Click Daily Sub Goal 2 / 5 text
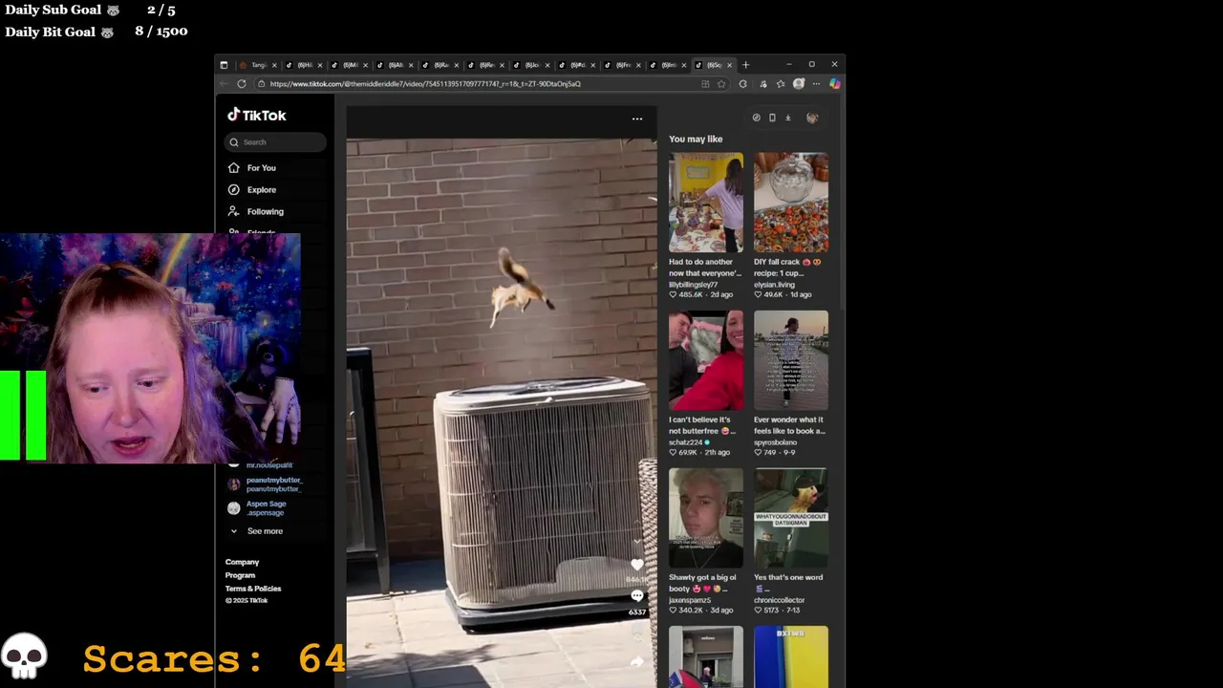This screenshot has width=1223, height=688. (x=91, y=11)
